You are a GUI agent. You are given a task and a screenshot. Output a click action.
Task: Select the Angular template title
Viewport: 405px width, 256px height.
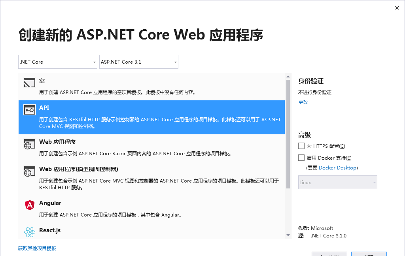click(50, 203)
